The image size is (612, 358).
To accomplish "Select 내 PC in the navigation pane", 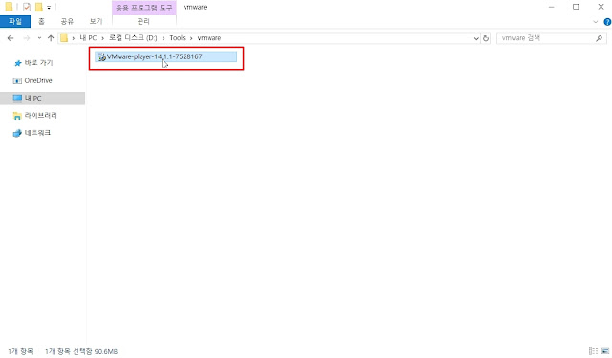I will [x=42, y=98].
